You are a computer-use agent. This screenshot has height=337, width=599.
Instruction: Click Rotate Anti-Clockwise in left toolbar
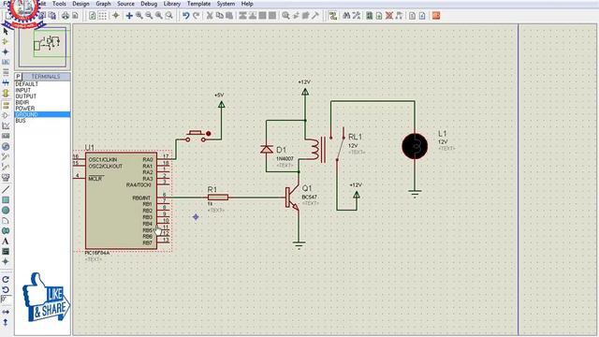click(6, 289)
